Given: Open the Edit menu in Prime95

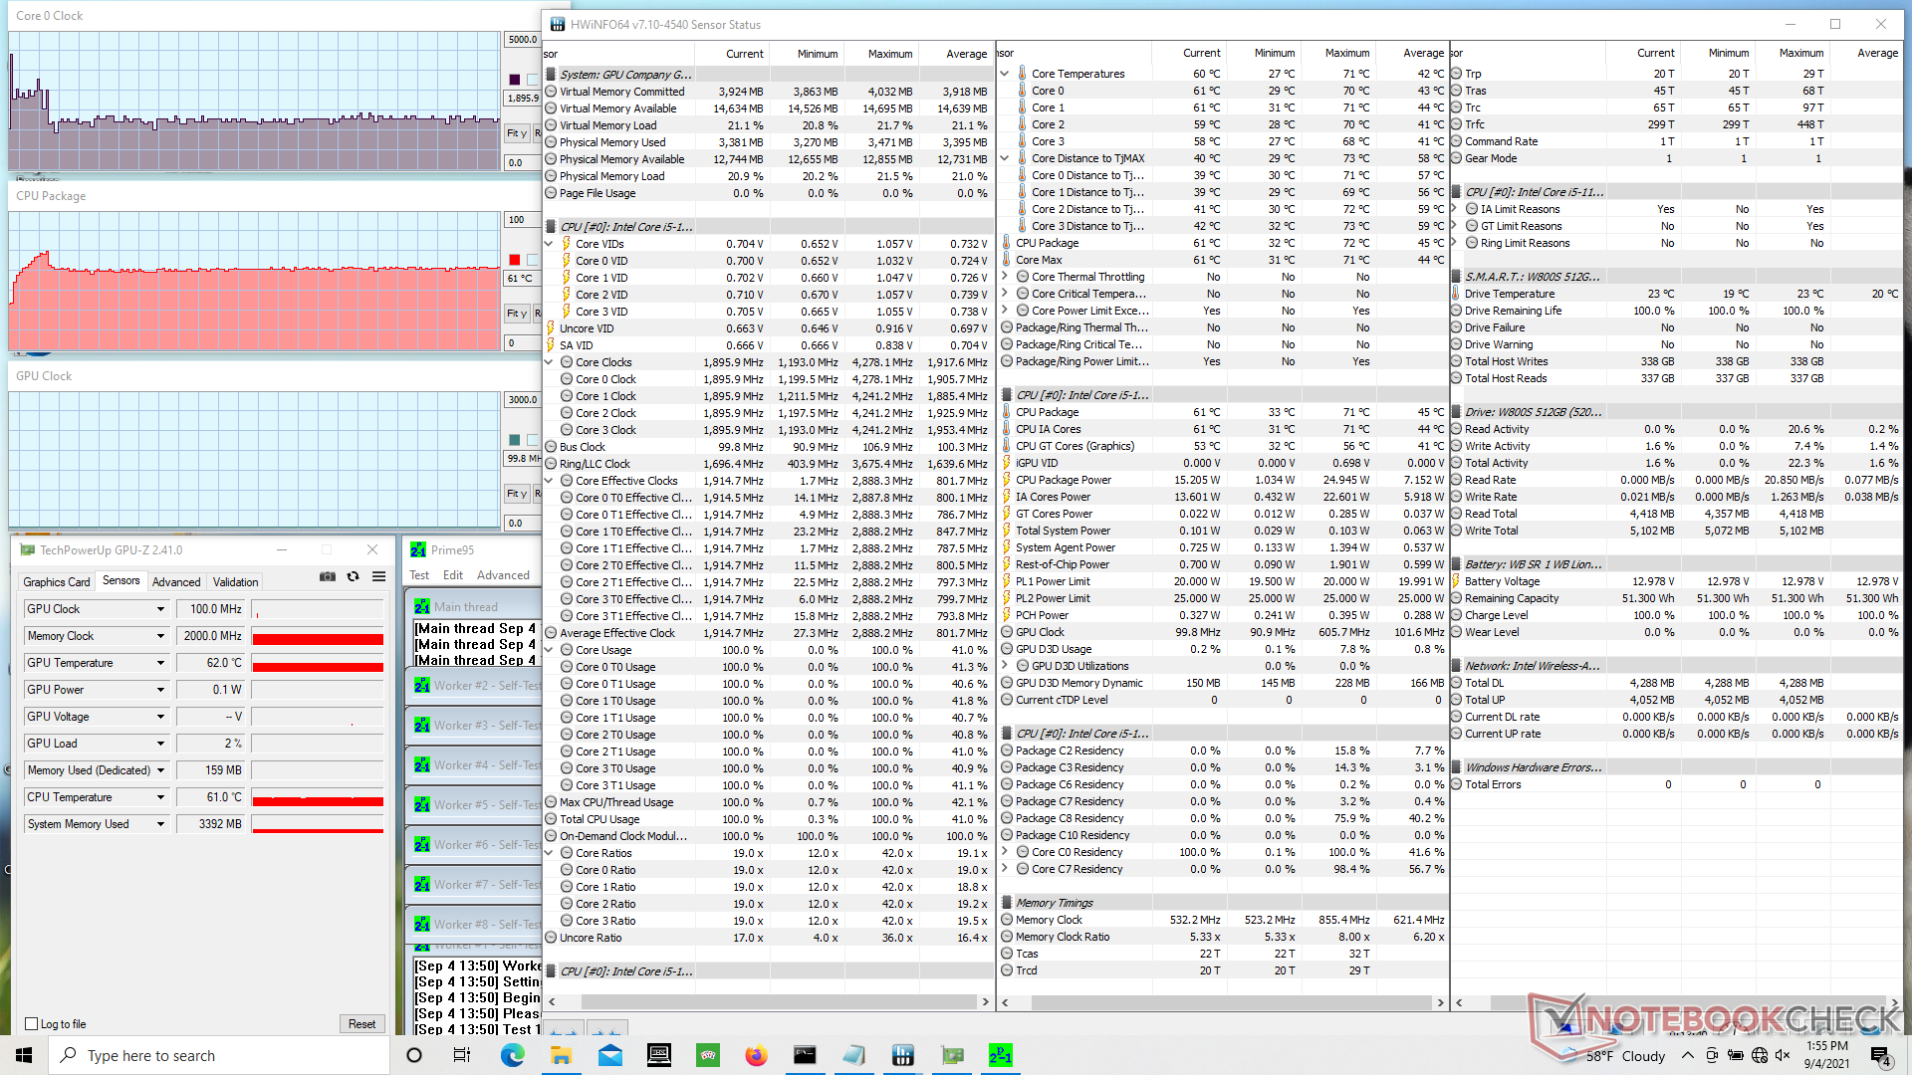Looking at the screenshot, I should pos(453,575).
